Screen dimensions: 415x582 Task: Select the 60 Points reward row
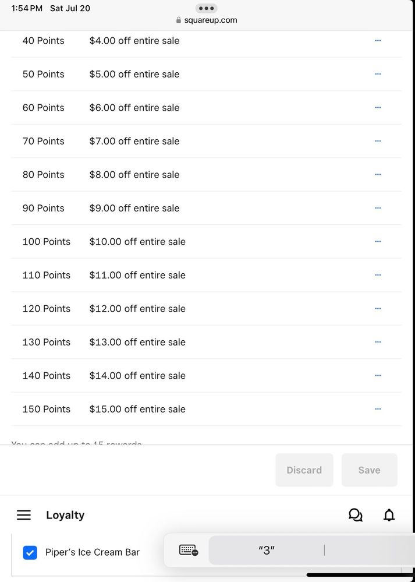pyautogui.click(x=44, y=108)
